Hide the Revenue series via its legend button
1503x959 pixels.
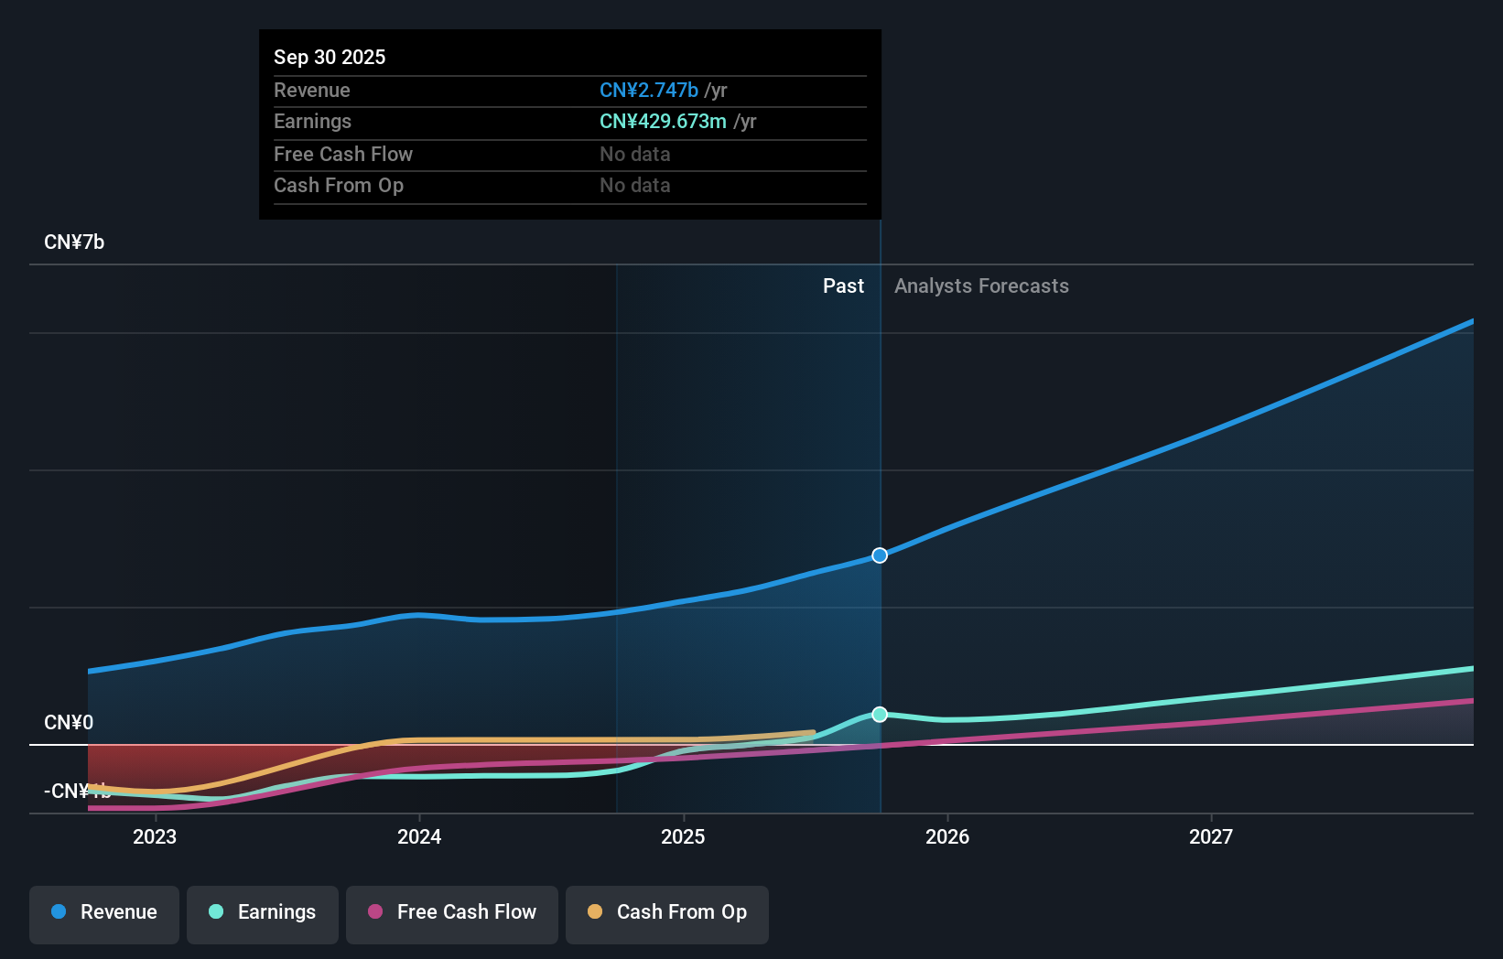pos(103,913)
